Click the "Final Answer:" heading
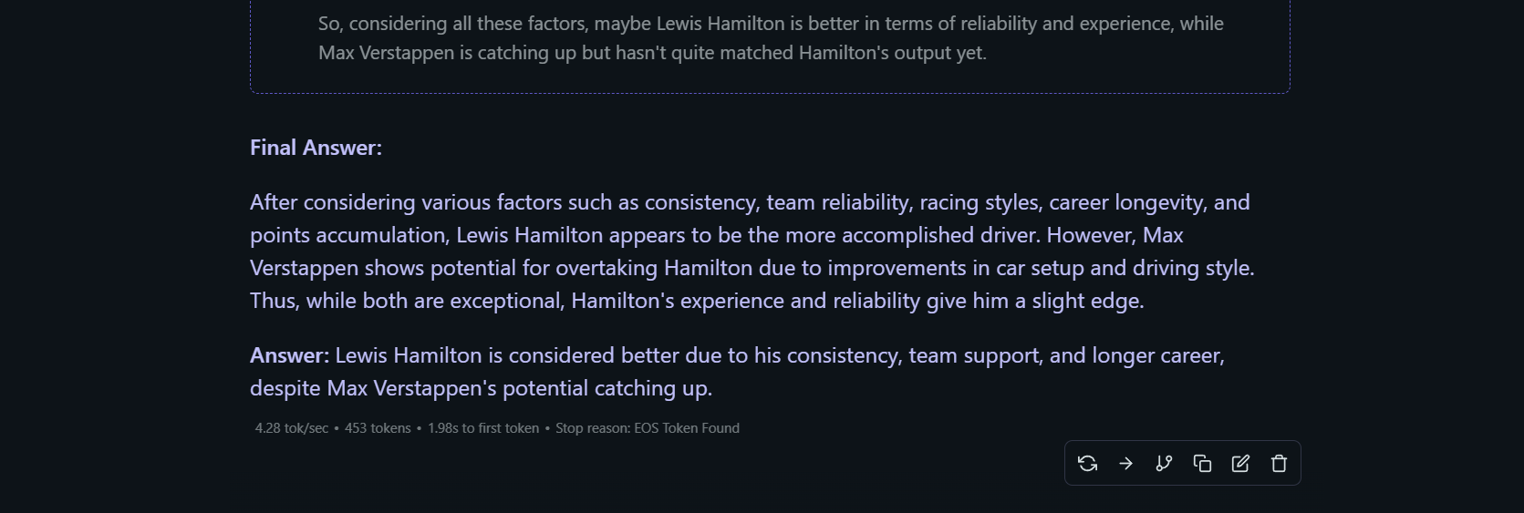The height and width of the screenshot is (513, 1524). [x=316, y=148]
